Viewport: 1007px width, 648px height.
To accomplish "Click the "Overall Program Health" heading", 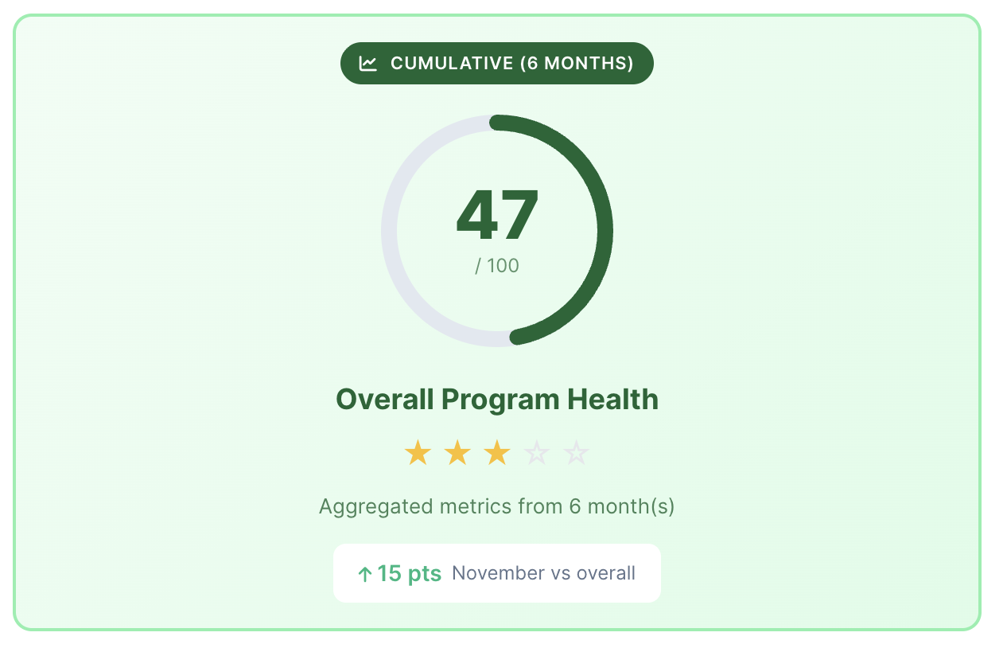I will coord(497,399).
